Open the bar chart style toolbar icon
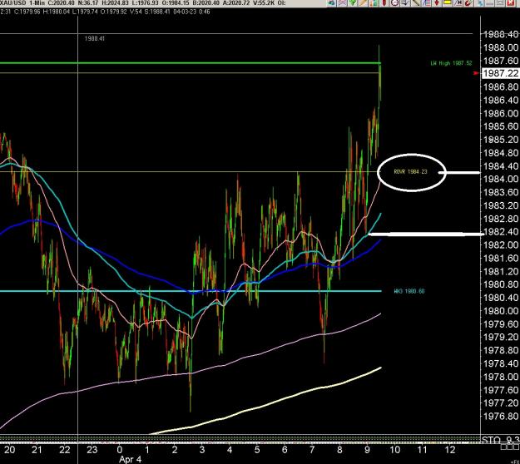This screenshot has width=520, height=464. [x=374, y=2]
